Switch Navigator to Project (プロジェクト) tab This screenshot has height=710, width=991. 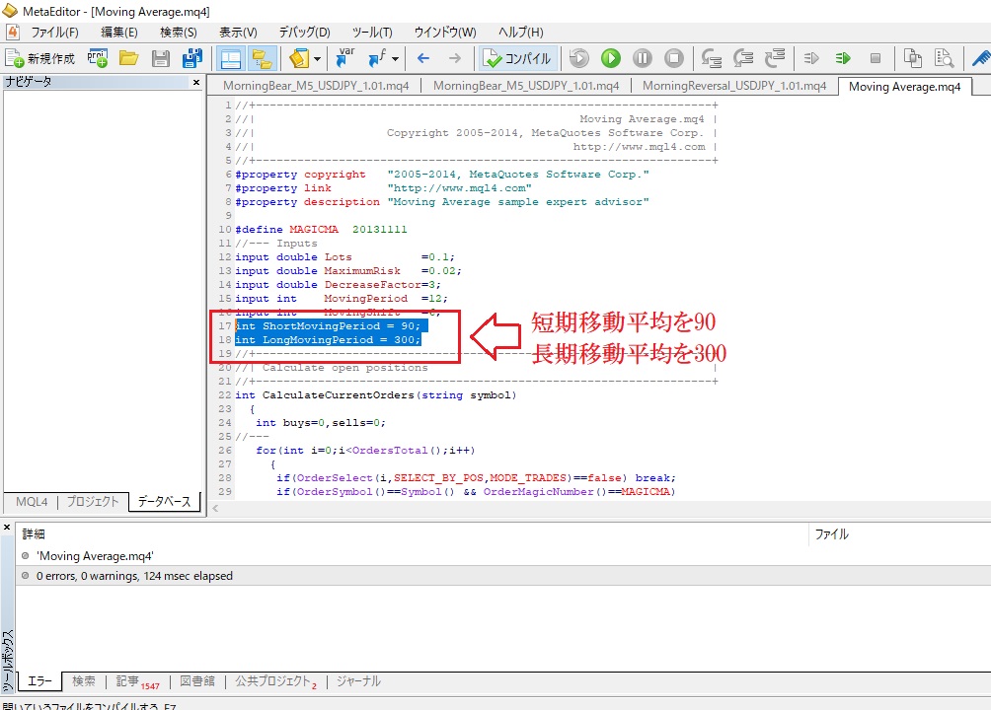tap(93, 502)
